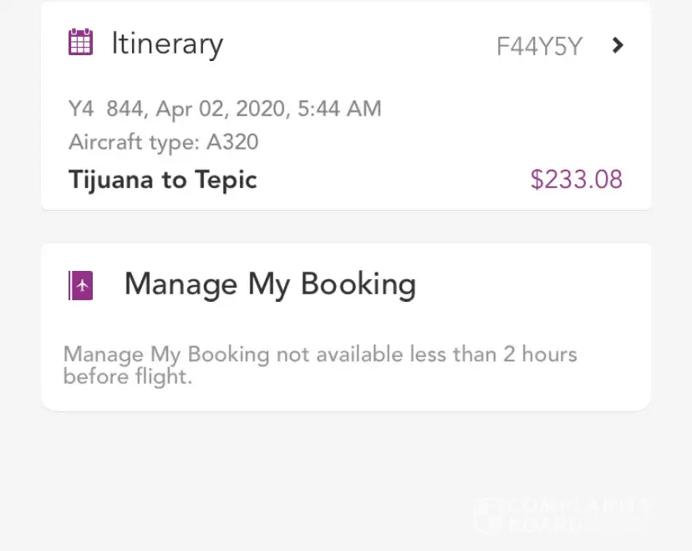The height and width of the screenshot is (551, 692).
Task: Tap the airplane Manage My Booking icon
Action: tap(80, 286)
